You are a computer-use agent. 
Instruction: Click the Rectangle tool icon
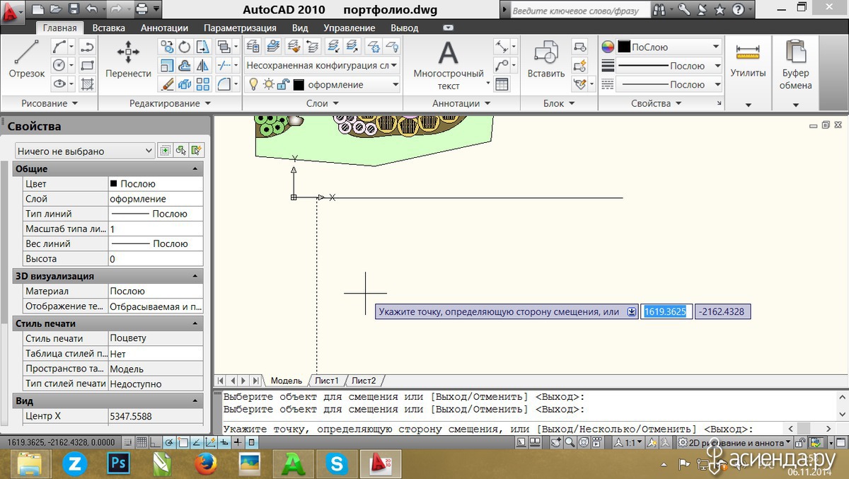87,66
